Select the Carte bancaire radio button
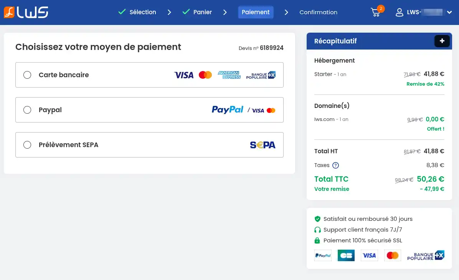 coord(27,75)
